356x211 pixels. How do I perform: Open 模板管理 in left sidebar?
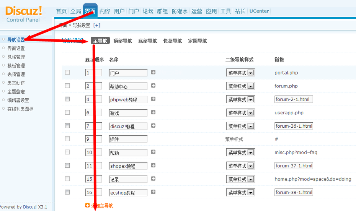click(16, 66)
